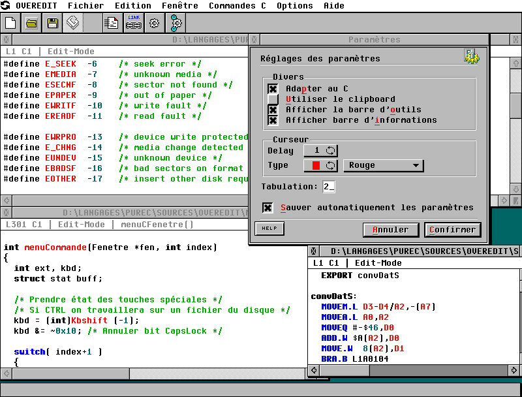Click the new document toolbar icon
The image size is (522, 397).
[10, 24]
